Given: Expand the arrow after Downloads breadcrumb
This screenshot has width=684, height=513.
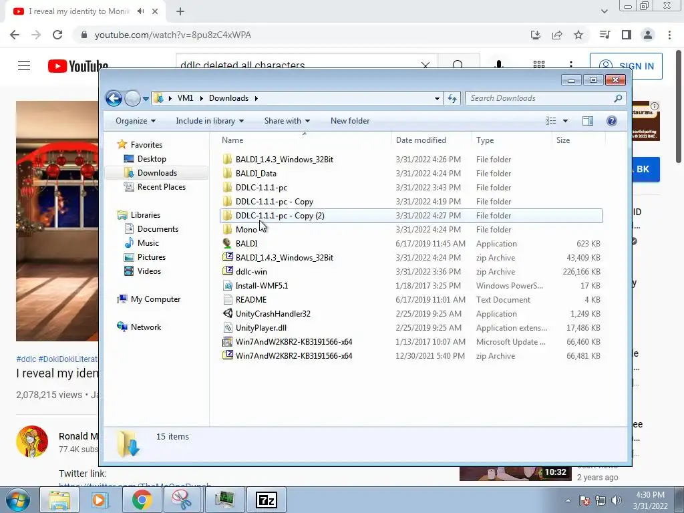Looking at the screenshot, I should pyautogui.click(x=256, y=99).
